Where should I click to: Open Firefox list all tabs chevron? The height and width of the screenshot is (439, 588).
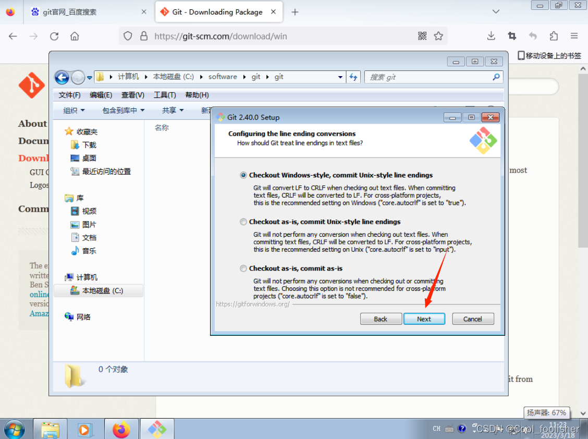[x=496, y=11]
